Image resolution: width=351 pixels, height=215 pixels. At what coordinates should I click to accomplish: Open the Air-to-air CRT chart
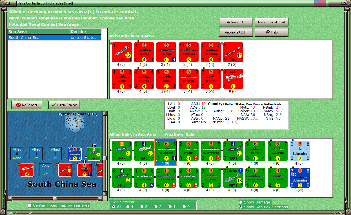tap(236, 22)
